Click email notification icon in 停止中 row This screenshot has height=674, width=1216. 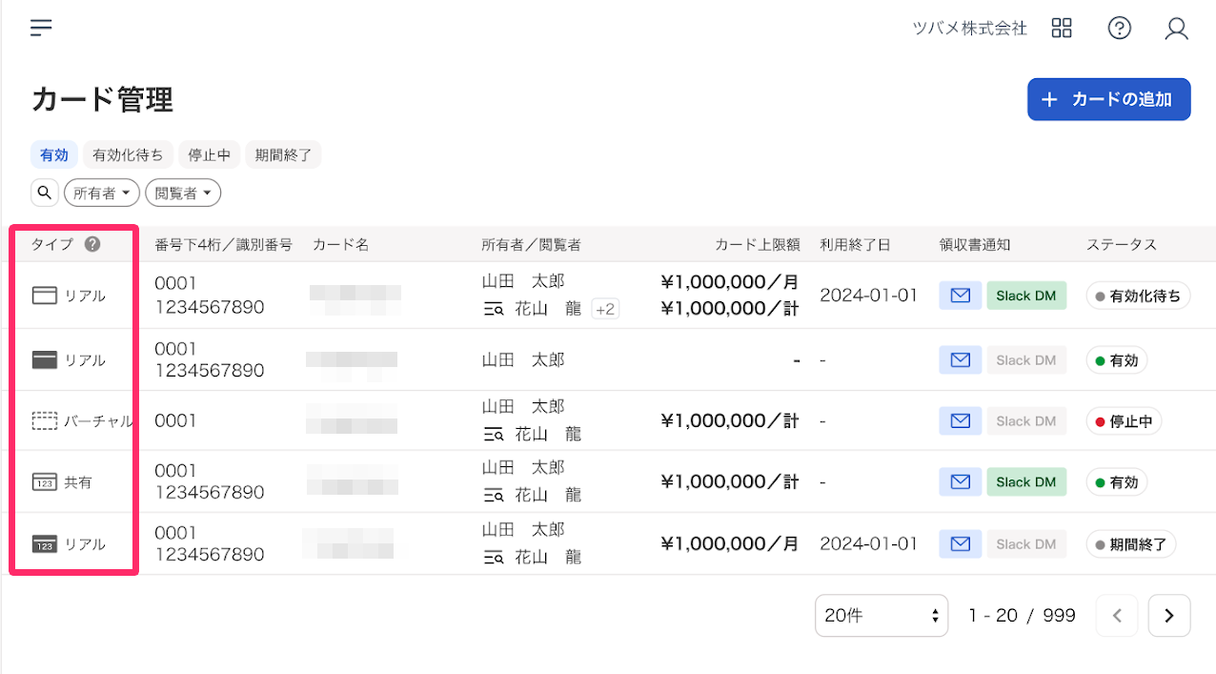coord(961,420)
